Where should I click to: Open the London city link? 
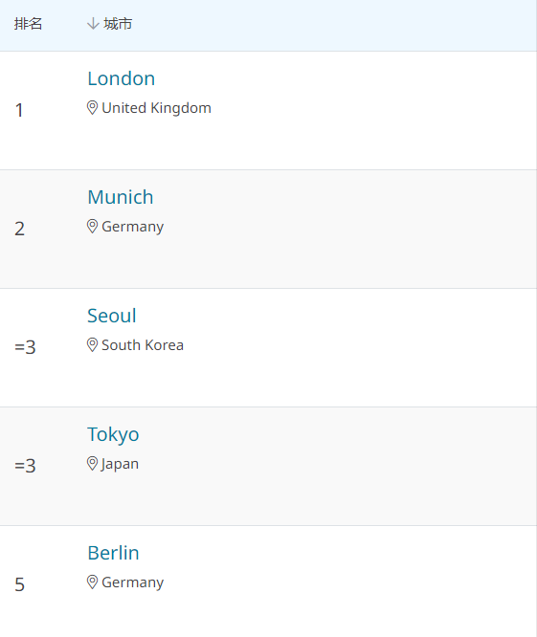(122, 78)
